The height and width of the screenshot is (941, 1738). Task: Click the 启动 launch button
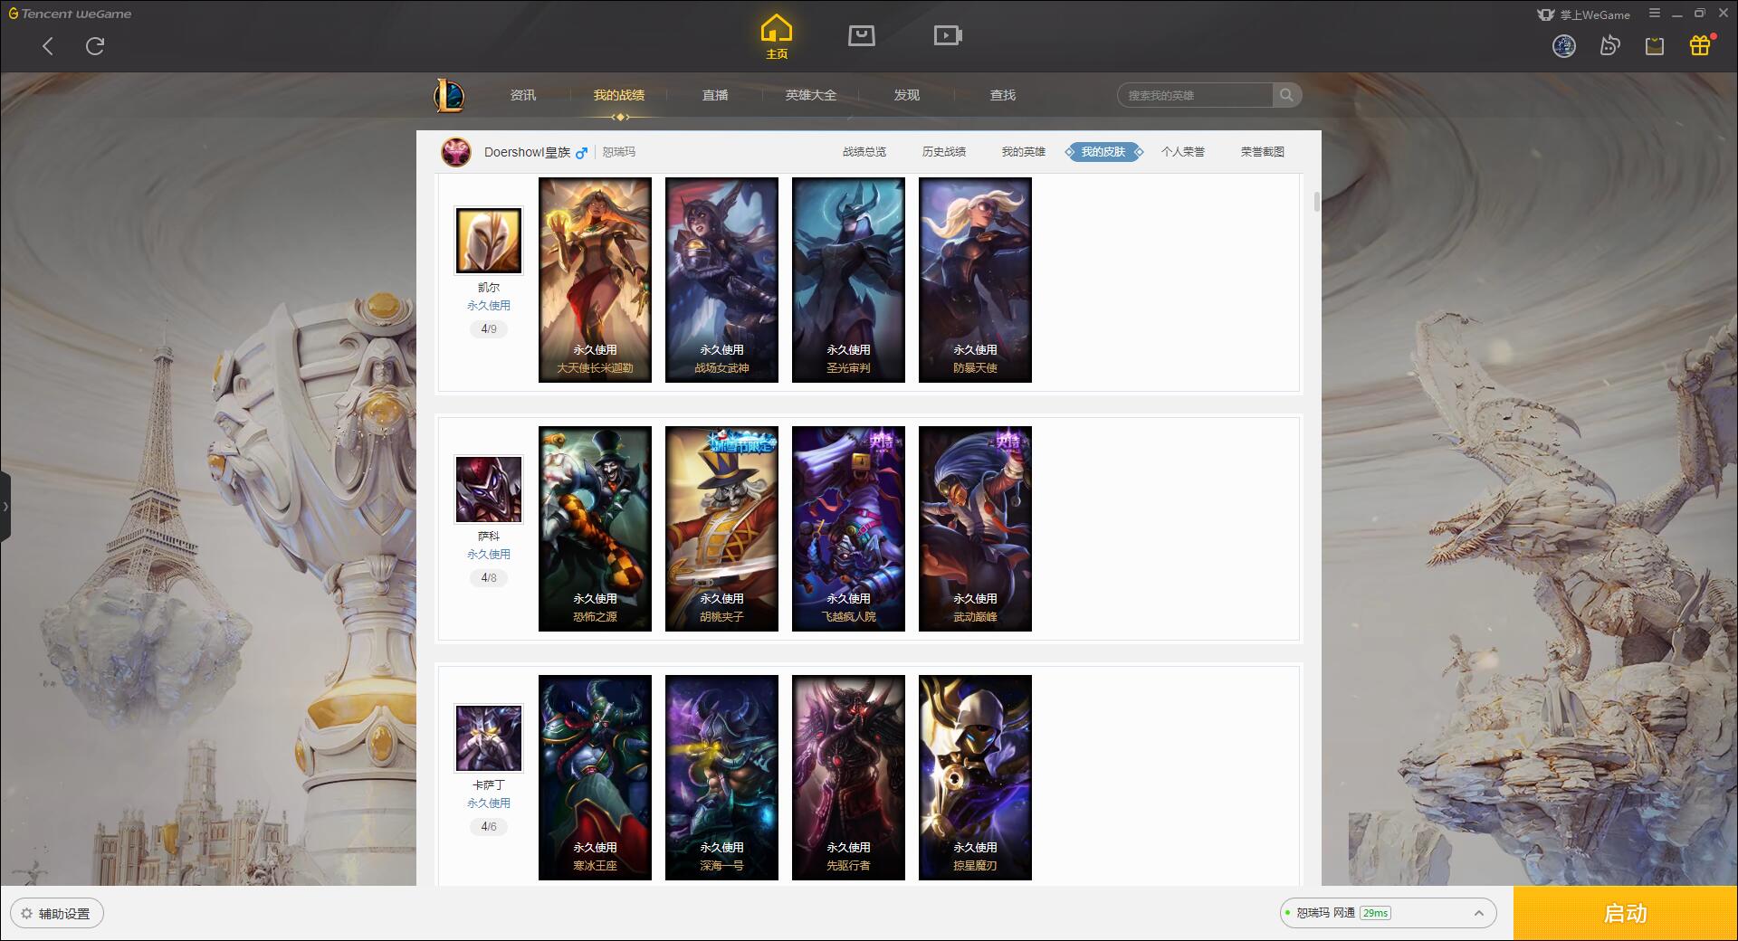[1626, 914]
